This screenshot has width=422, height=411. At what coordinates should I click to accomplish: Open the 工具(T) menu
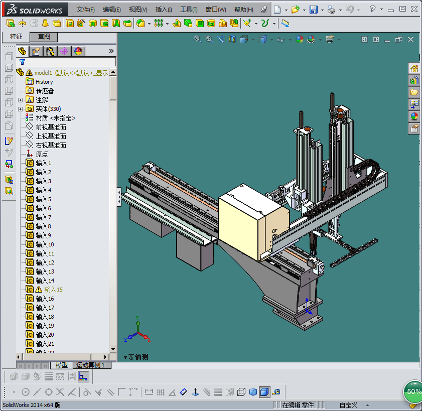pyautogui.click(x=189, y=10)
